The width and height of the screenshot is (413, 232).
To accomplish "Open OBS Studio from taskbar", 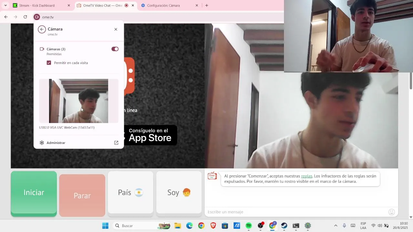I will pyautogui.click(x=260, y=226).
